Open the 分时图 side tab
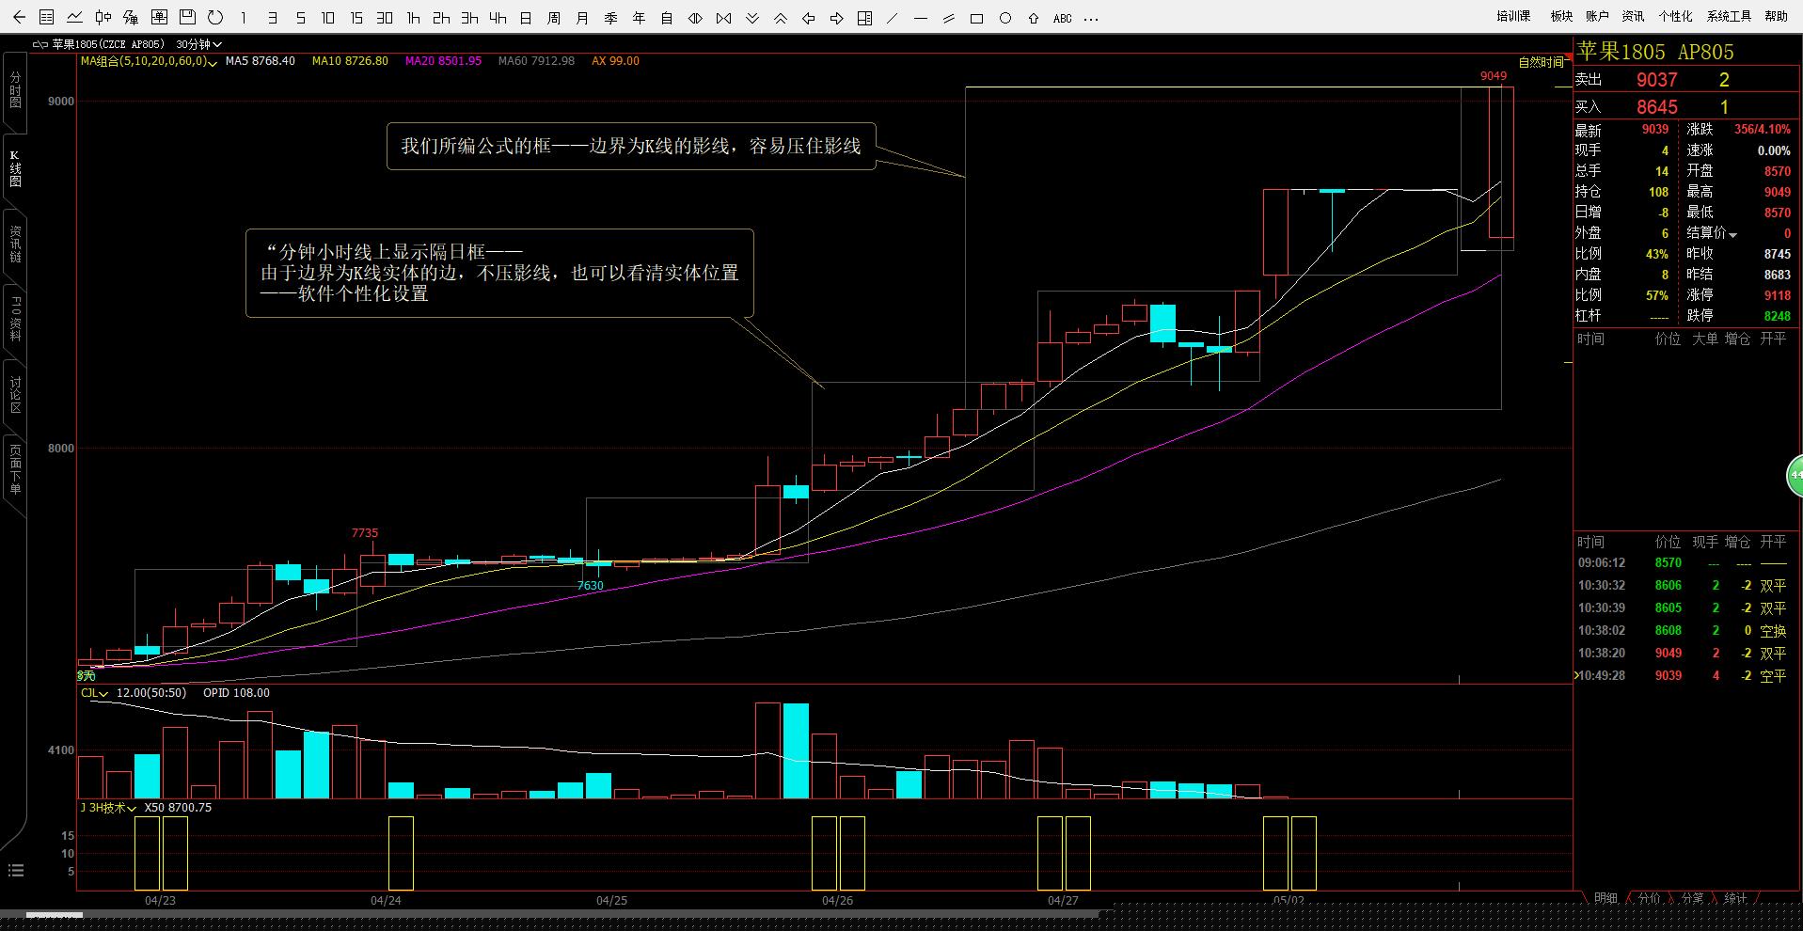Image resolution: width=1803 pixels, height=931 pixels. (x=15, y=89)
